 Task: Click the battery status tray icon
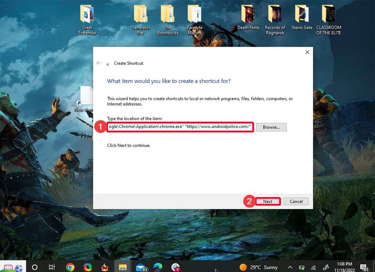[302, 268]
